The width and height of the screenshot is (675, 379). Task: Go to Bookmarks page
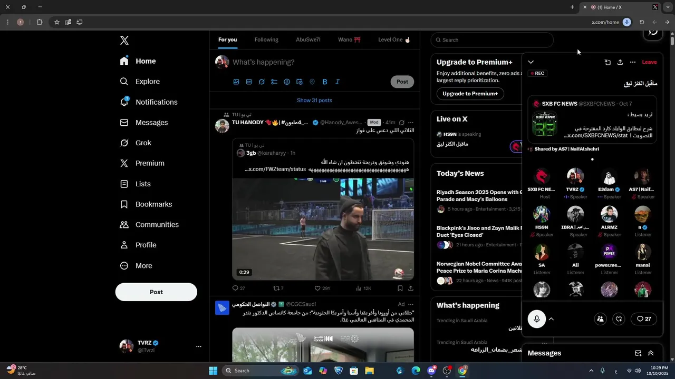(146, 204)
